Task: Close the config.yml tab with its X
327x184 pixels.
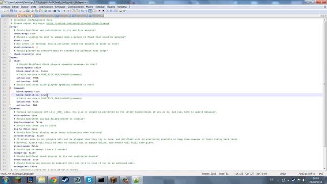Action: point(33,16)
